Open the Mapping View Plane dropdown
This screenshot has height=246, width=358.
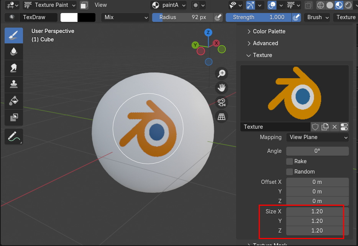[317, 138]
